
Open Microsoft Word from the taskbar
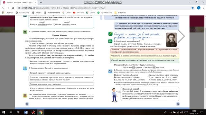coord(26,112)
